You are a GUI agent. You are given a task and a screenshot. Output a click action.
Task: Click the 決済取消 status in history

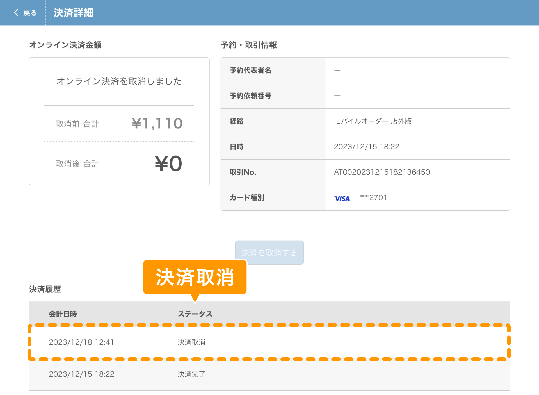pos(191,342)
